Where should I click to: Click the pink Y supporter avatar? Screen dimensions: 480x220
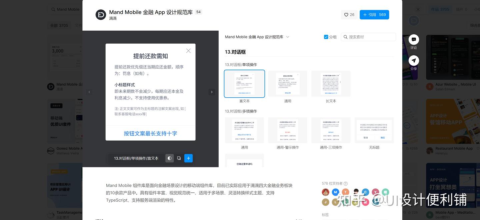pos(376,192)
